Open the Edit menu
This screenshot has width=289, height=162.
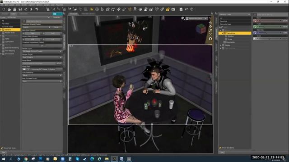tap(6, 5)
